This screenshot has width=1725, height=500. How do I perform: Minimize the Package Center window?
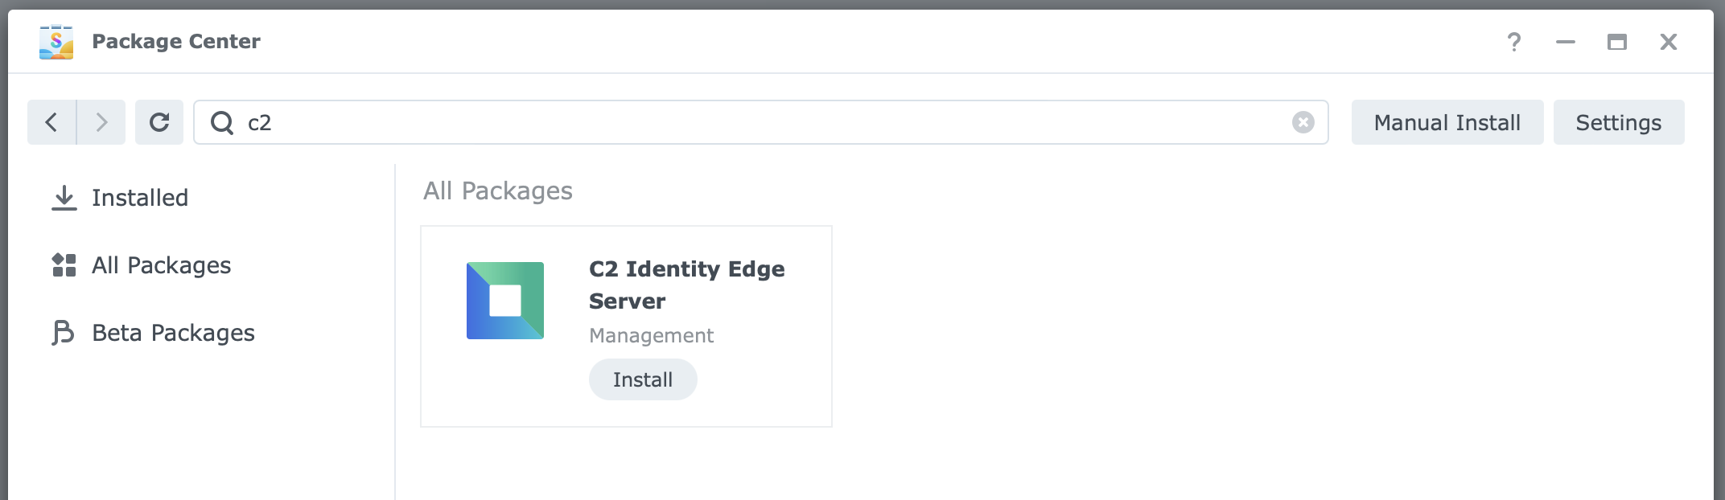click(x=1566, y=42)
